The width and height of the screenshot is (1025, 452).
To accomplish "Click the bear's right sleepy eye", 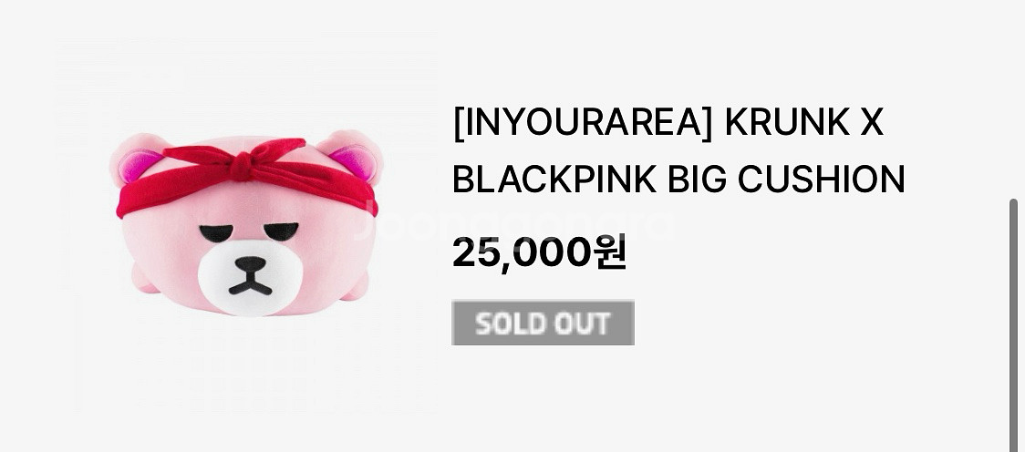I will click(x=281, y=231).
